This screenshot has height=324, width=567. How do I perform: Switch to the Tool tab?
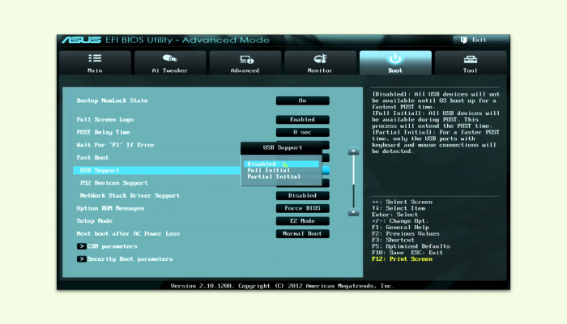[471, 63]
